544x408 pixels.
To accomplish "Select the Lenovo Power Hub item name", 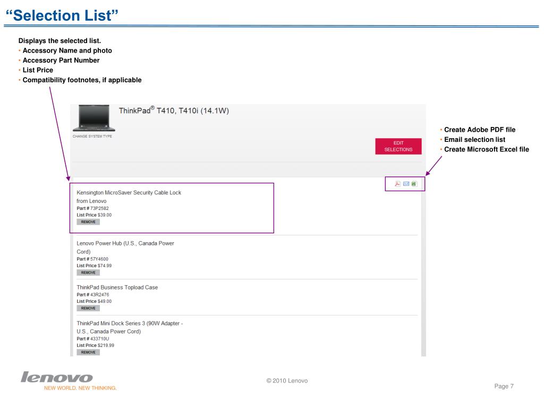I will point(125,248).
